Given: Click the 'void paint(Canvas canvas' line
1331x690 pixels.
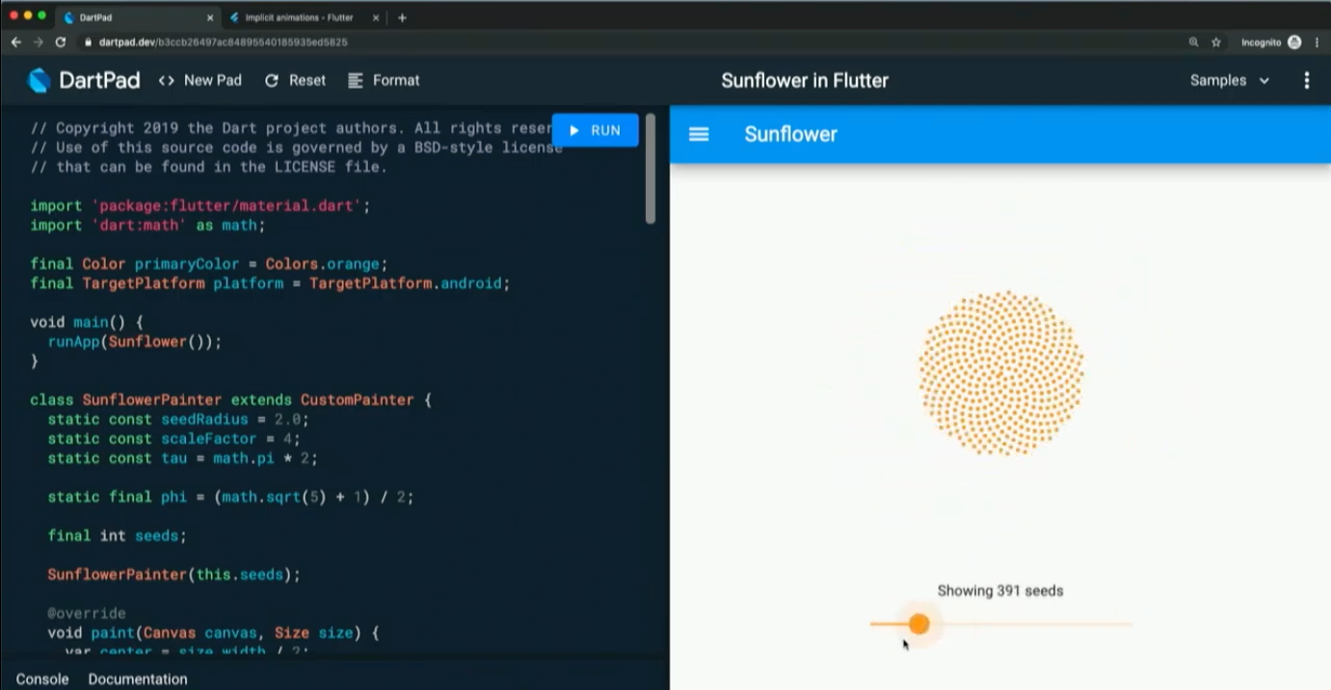Looking at the screenshot, I should click(213, 633).
